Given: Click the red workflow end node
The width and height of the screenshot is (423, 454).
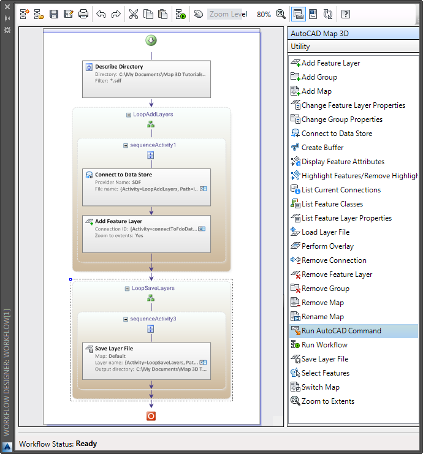Looking at the screenshot, I should tap(151, 416).
